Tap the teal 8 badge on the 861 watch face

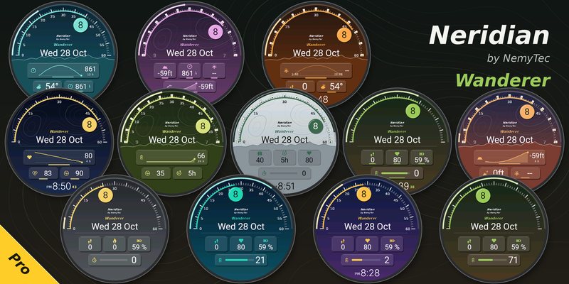coord(80,26)
